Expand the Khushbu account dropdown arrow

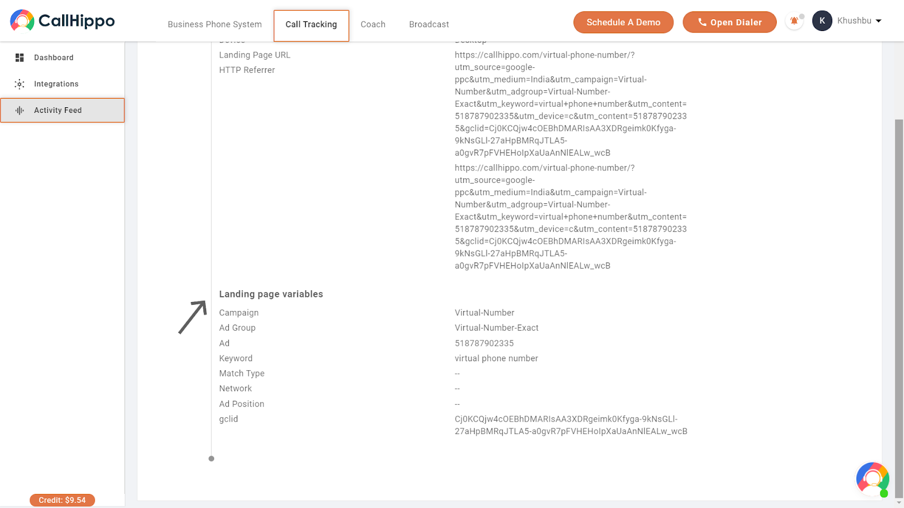coord(879,21)
